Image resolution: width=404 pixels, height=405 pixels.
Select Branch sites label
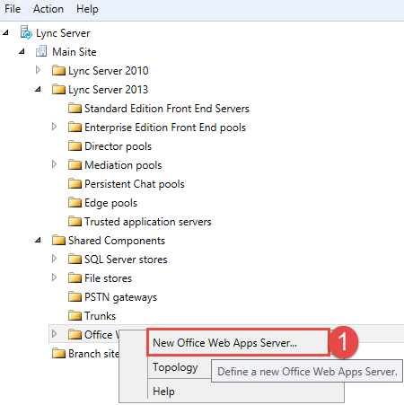pyautogui.click(x=93, y=354)
